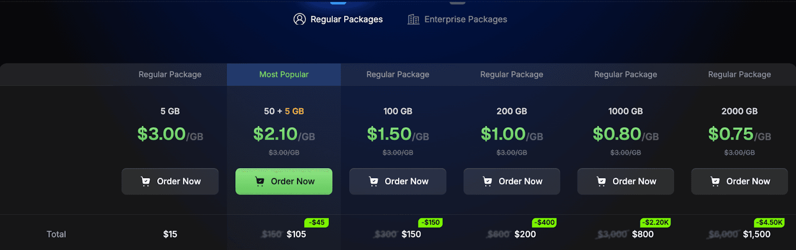The image size is (796, 250).
Task: Click the Regular Packages user icon
Action: pyautogui.click(x=299, y=19)
